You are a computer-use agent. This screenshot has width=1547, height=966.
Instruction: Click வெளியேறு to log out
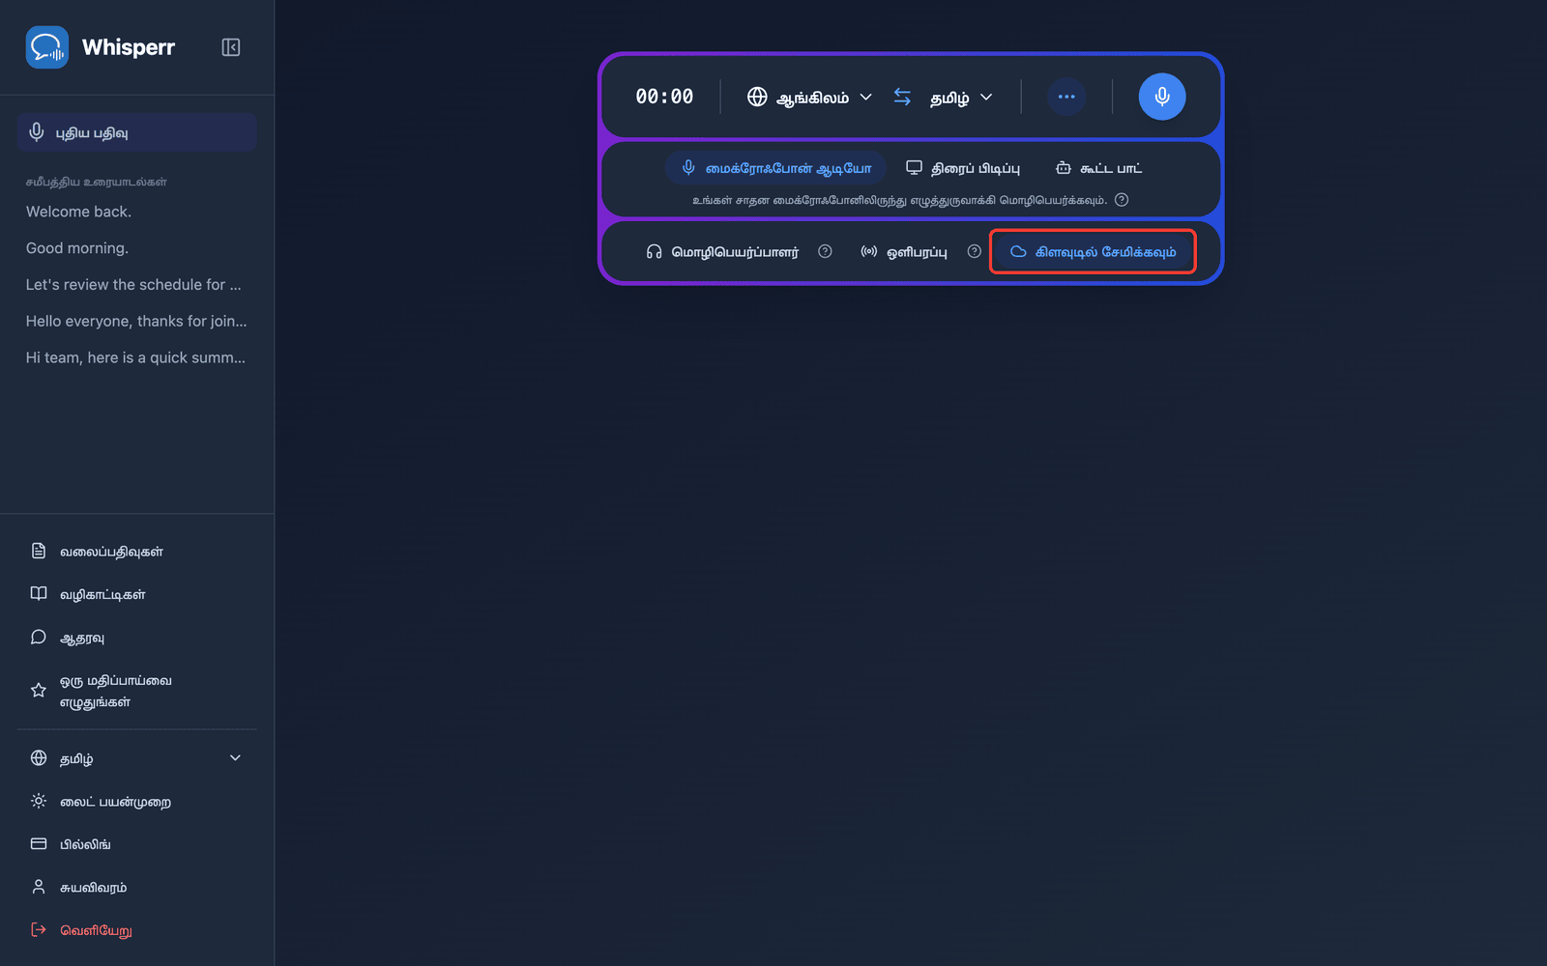(x=136, y=930)
